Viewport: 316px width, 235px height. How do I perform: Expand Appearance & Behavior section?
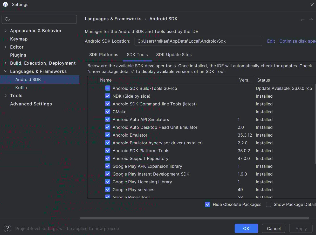pos(6,31)
